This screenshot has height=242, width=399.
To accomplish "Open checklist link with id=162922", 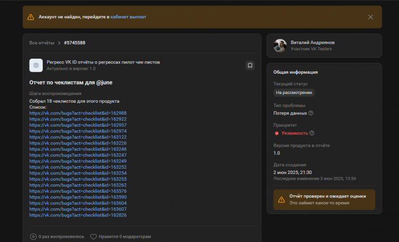I will point(78,119).
